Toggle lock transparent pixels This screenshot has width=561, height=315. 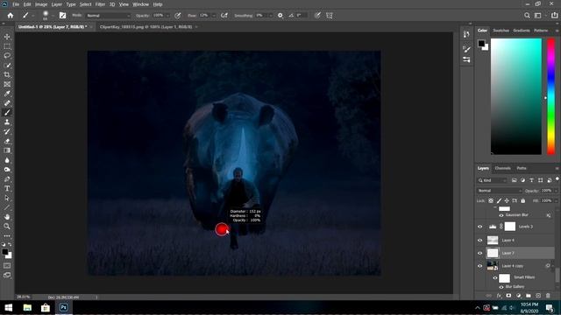pyautogui.click(x=491, y=200)
